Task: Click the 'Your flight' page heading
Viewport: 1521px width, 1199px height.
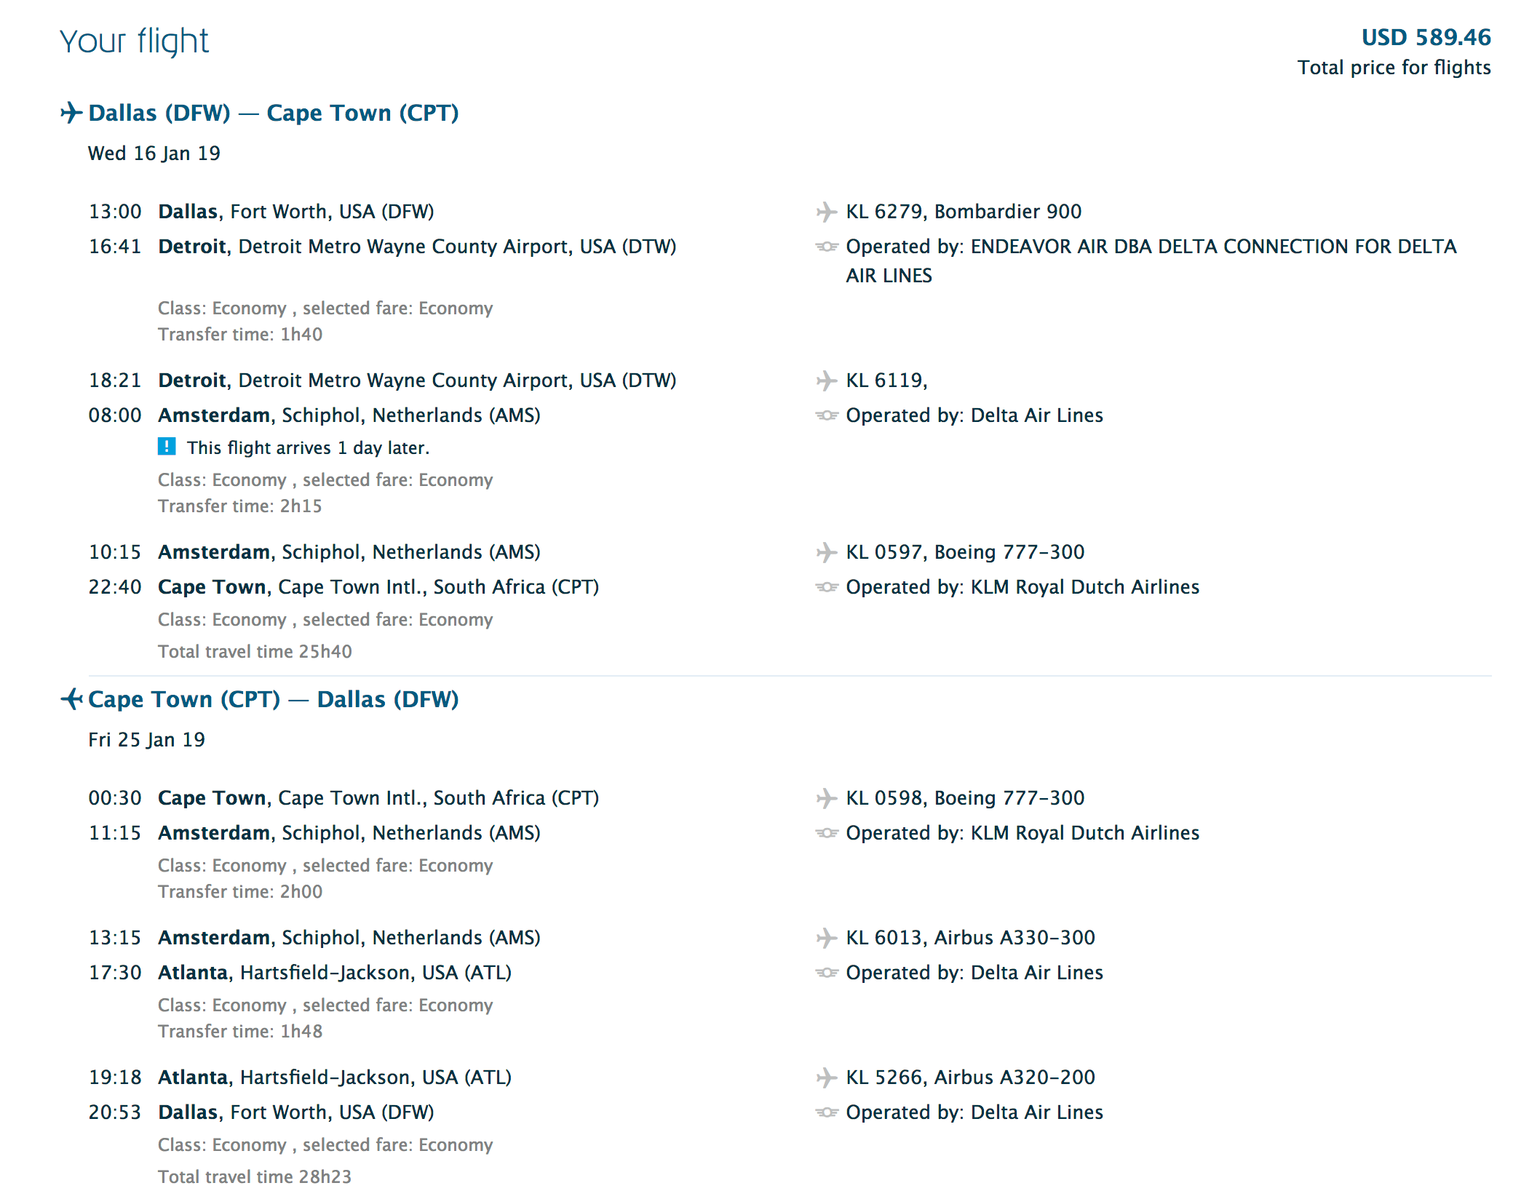Action: [x=134, y=41]
